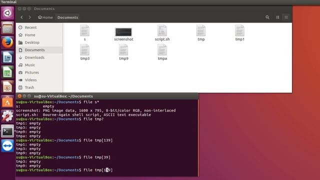This screenshot has height=180, width=320.
Task: Click the 'file tmp[139]' command line
Action: pyautogui.click(x=64, y=140)
